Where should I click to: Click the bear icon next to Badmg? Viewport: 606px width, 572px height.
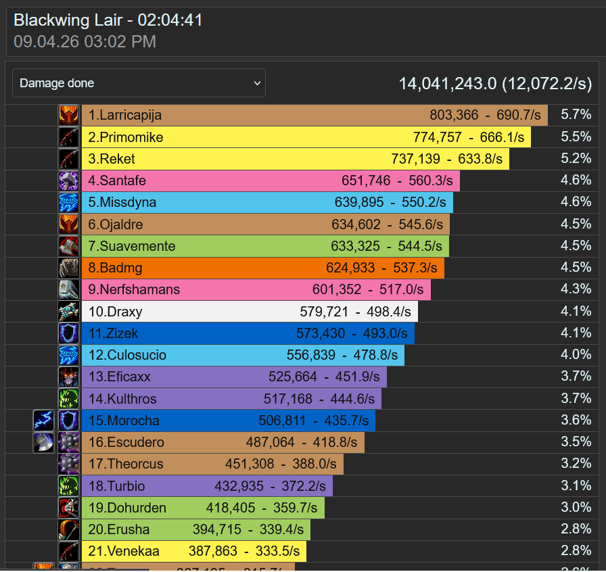[69, 268]
